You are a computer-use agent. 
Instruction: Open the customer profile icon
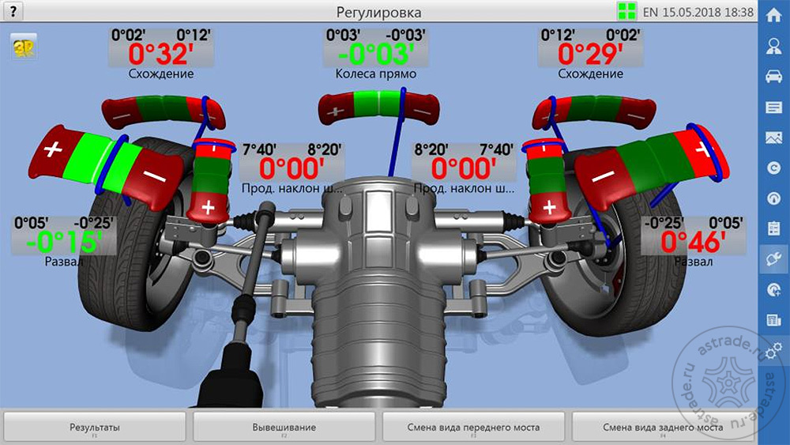[x=773, y=46]
